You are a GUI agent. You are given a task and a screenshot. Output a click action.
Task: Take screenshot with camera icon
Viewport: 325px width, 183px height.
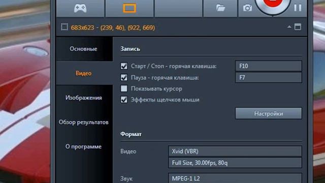pyautogui.click(x=247, y=8)
